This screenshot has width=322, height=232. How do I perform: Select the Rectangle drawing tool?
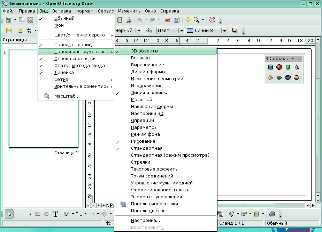38,214
